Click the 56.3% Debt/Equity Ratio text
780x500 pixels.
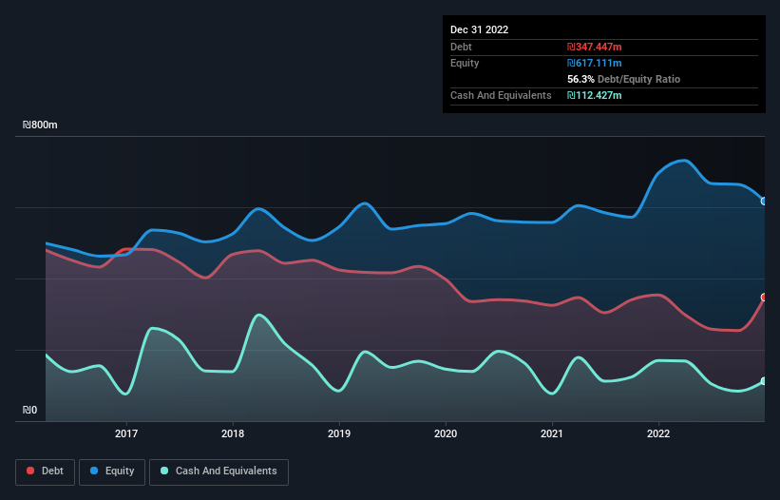[624, 79]
